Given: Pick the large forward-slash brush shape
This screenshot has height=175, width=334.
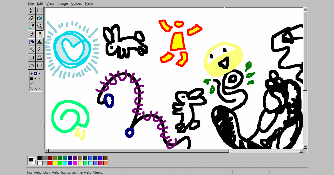Looking at the screenshot, I should [x=31, y=84].
